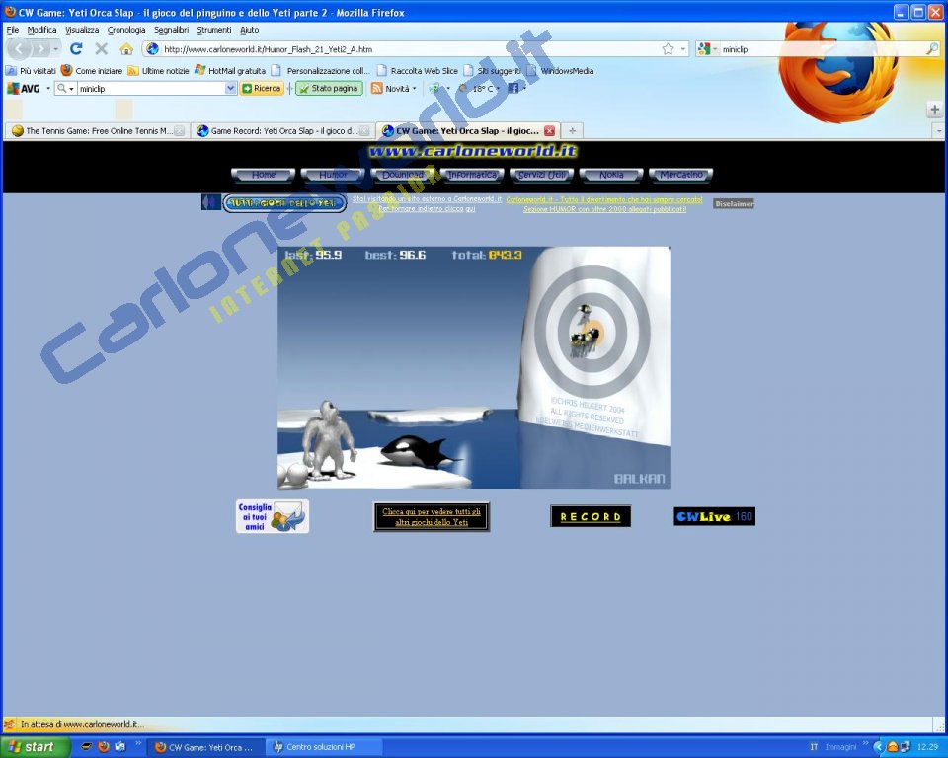
Task: Open the Nokia navigation button
Action: click(x=611, y=175)
